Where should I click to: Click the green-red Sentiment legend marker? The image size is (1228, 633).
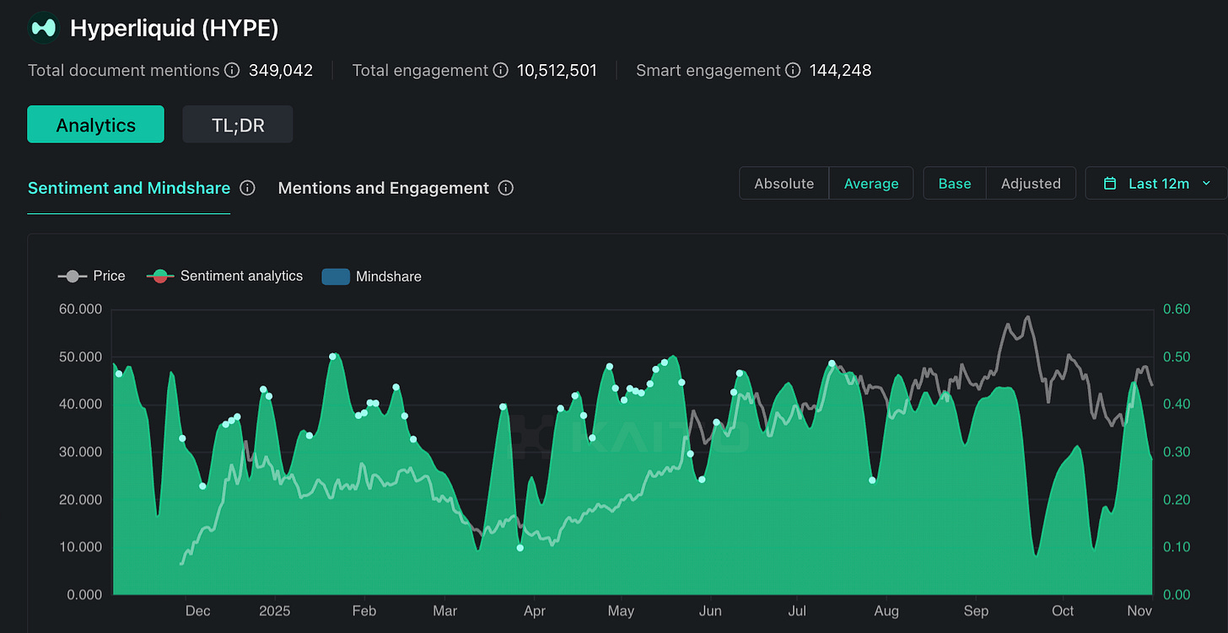coord(160,276)
